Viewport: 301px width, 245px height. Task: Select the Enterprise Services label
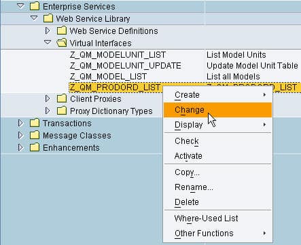tap(79, 6)
